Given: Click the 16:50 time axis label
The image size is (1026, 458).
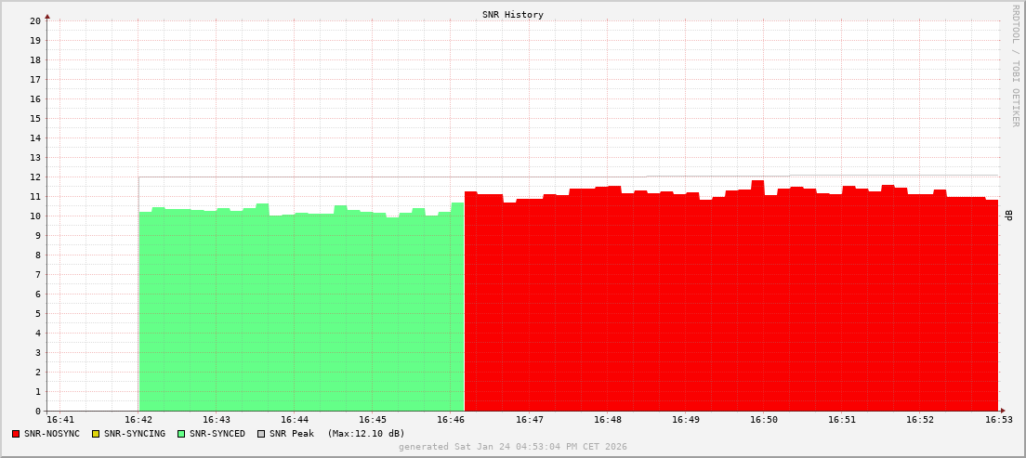Looking at the screenshot, I should coord(763,420).
